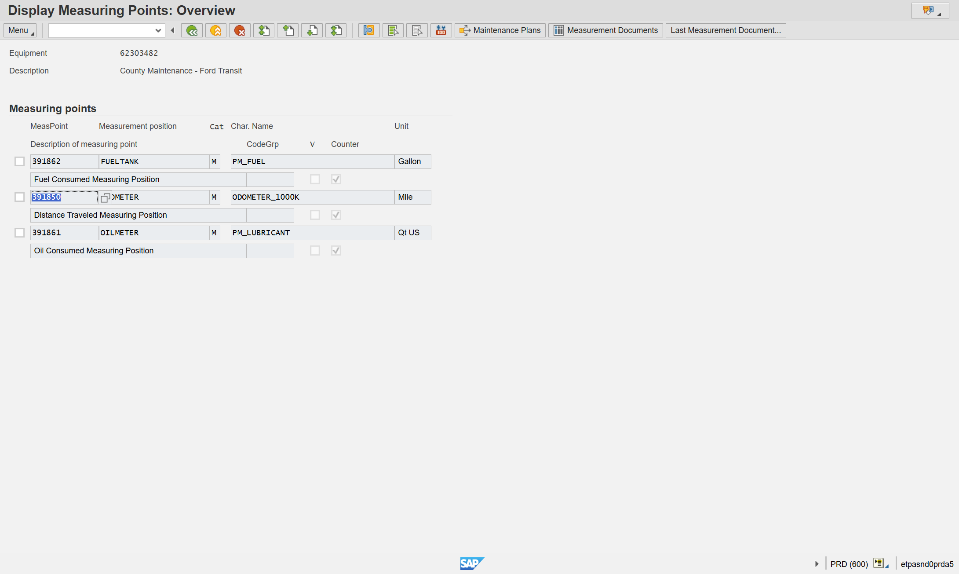Expand the status bar arrow

pos(817,564)
